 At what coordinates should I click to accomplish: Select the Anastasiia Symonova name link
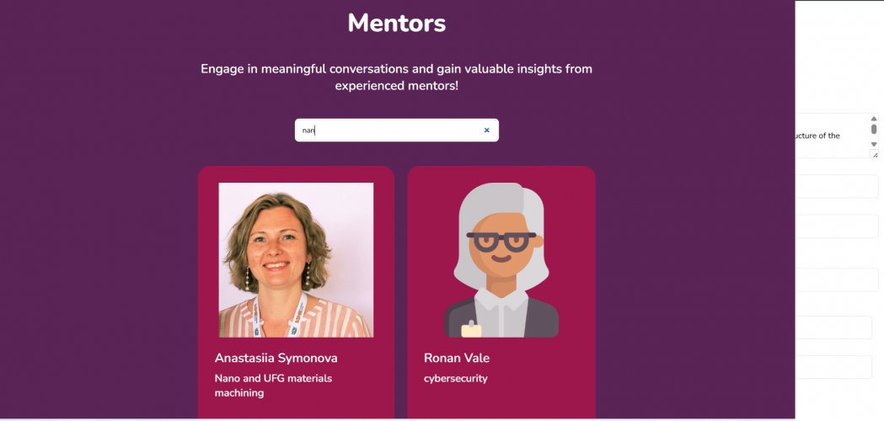point(276,359)
